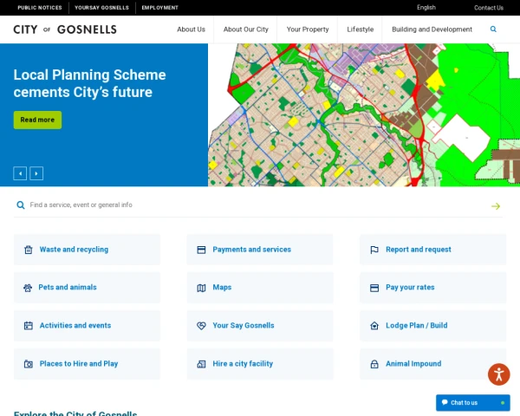Viewport: 520px width, 416px height.
Task: Click the magnifier icon in the search bar
Action: (21, 205)
